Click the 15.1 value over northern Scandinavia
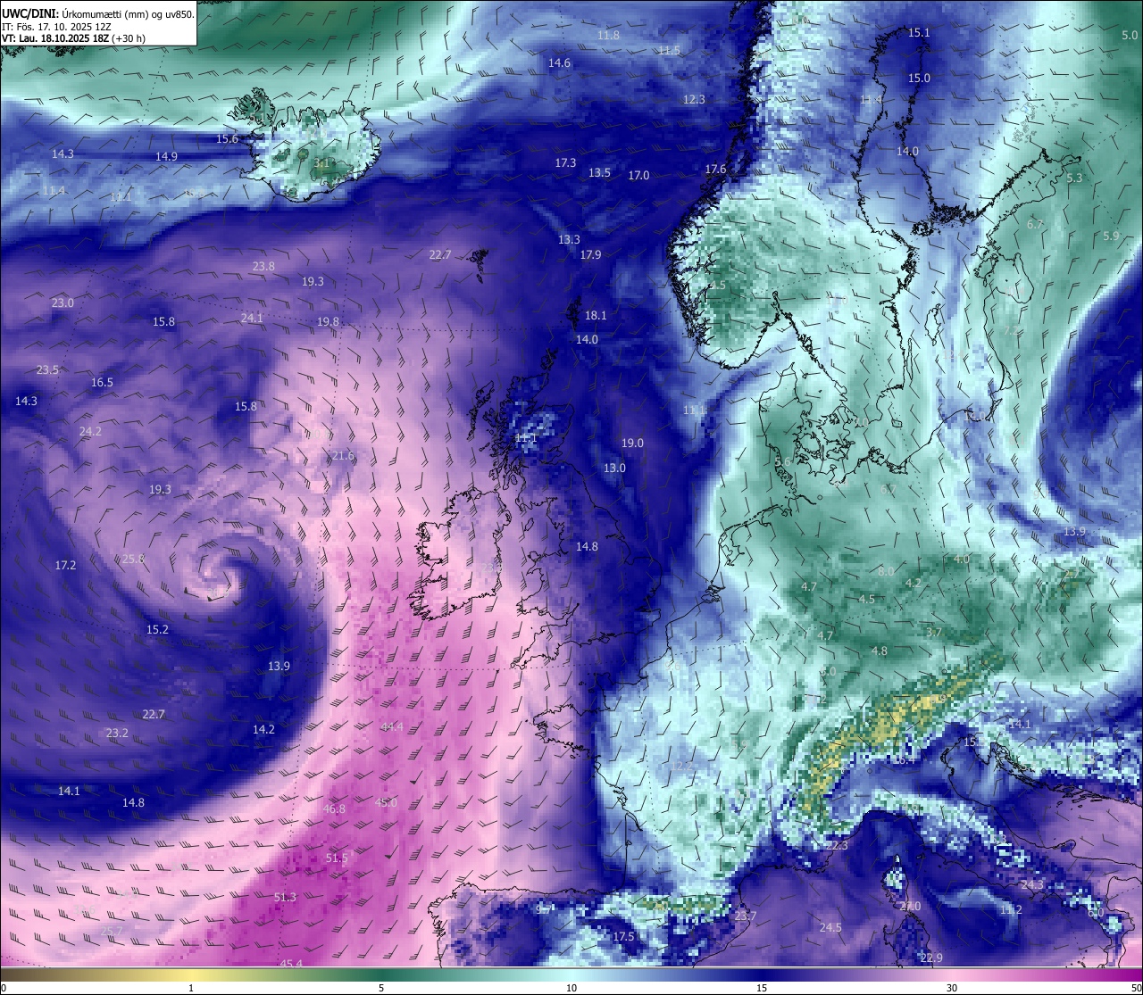 (x=919, y=32)
